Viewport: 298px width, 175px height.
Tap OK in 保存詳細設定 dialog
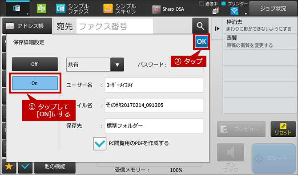point(201,41)
